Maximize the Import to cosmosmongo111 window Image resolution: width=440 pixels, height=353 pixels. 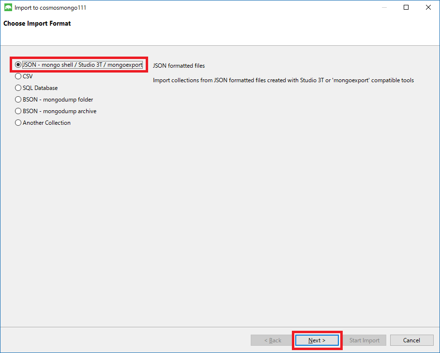tap(406, 7)
